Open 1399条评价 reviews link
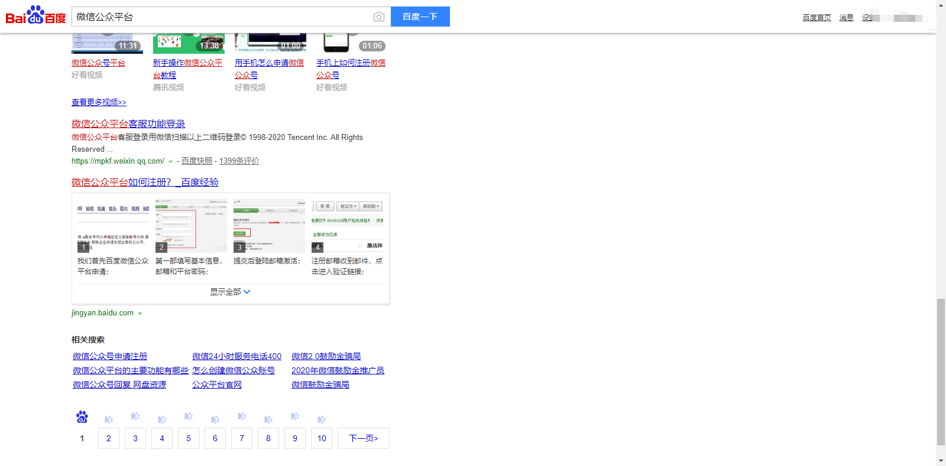The width and height of the screenshot is (946, 466). 239,161
